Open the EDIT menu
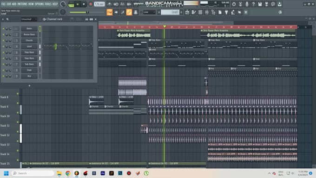 tap(9, 4)
